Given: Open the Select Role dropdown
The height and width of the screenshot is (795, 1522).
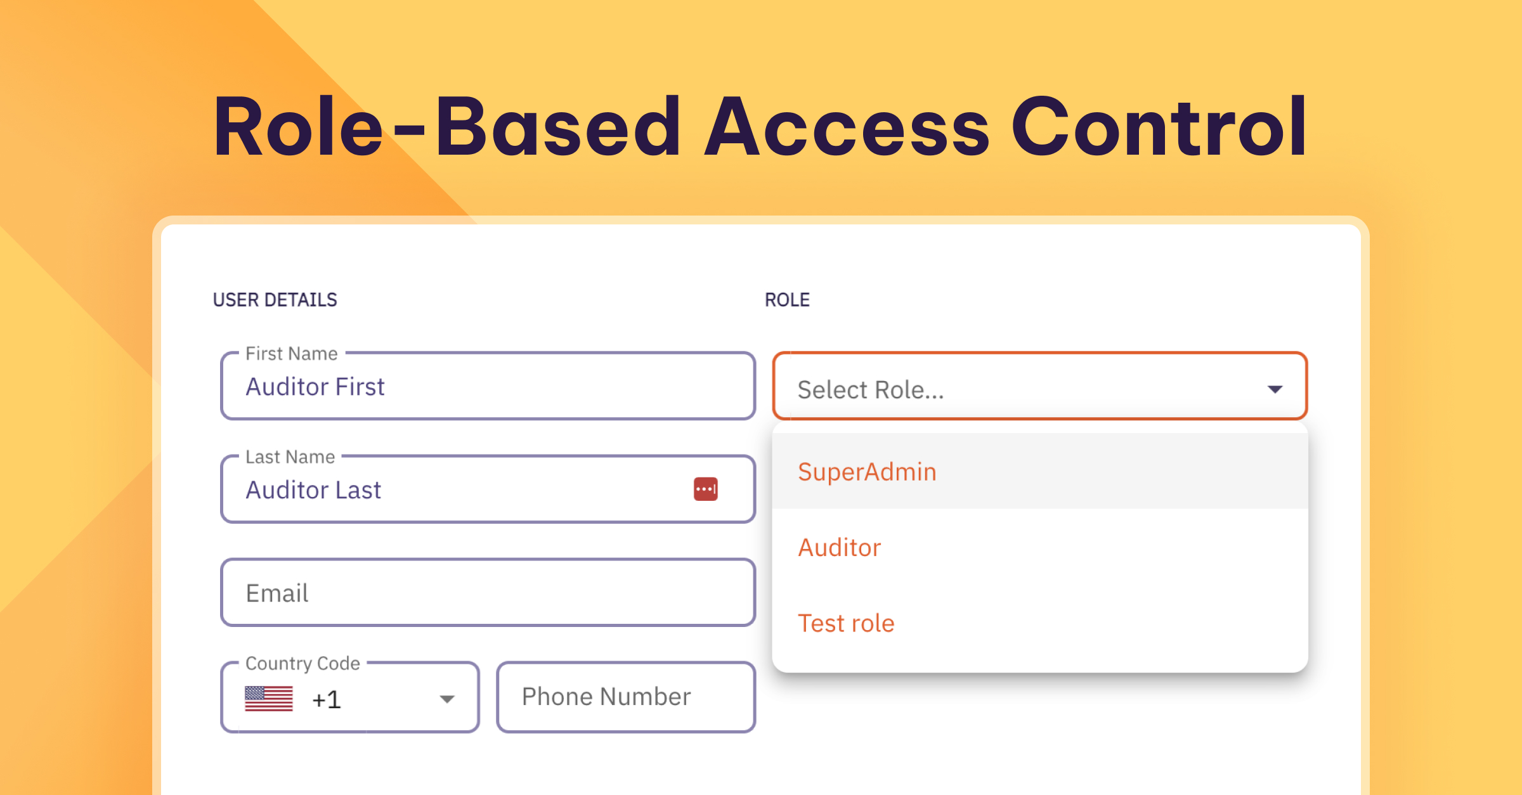Looking at the screenshot, I should [x=1038, y=388].
